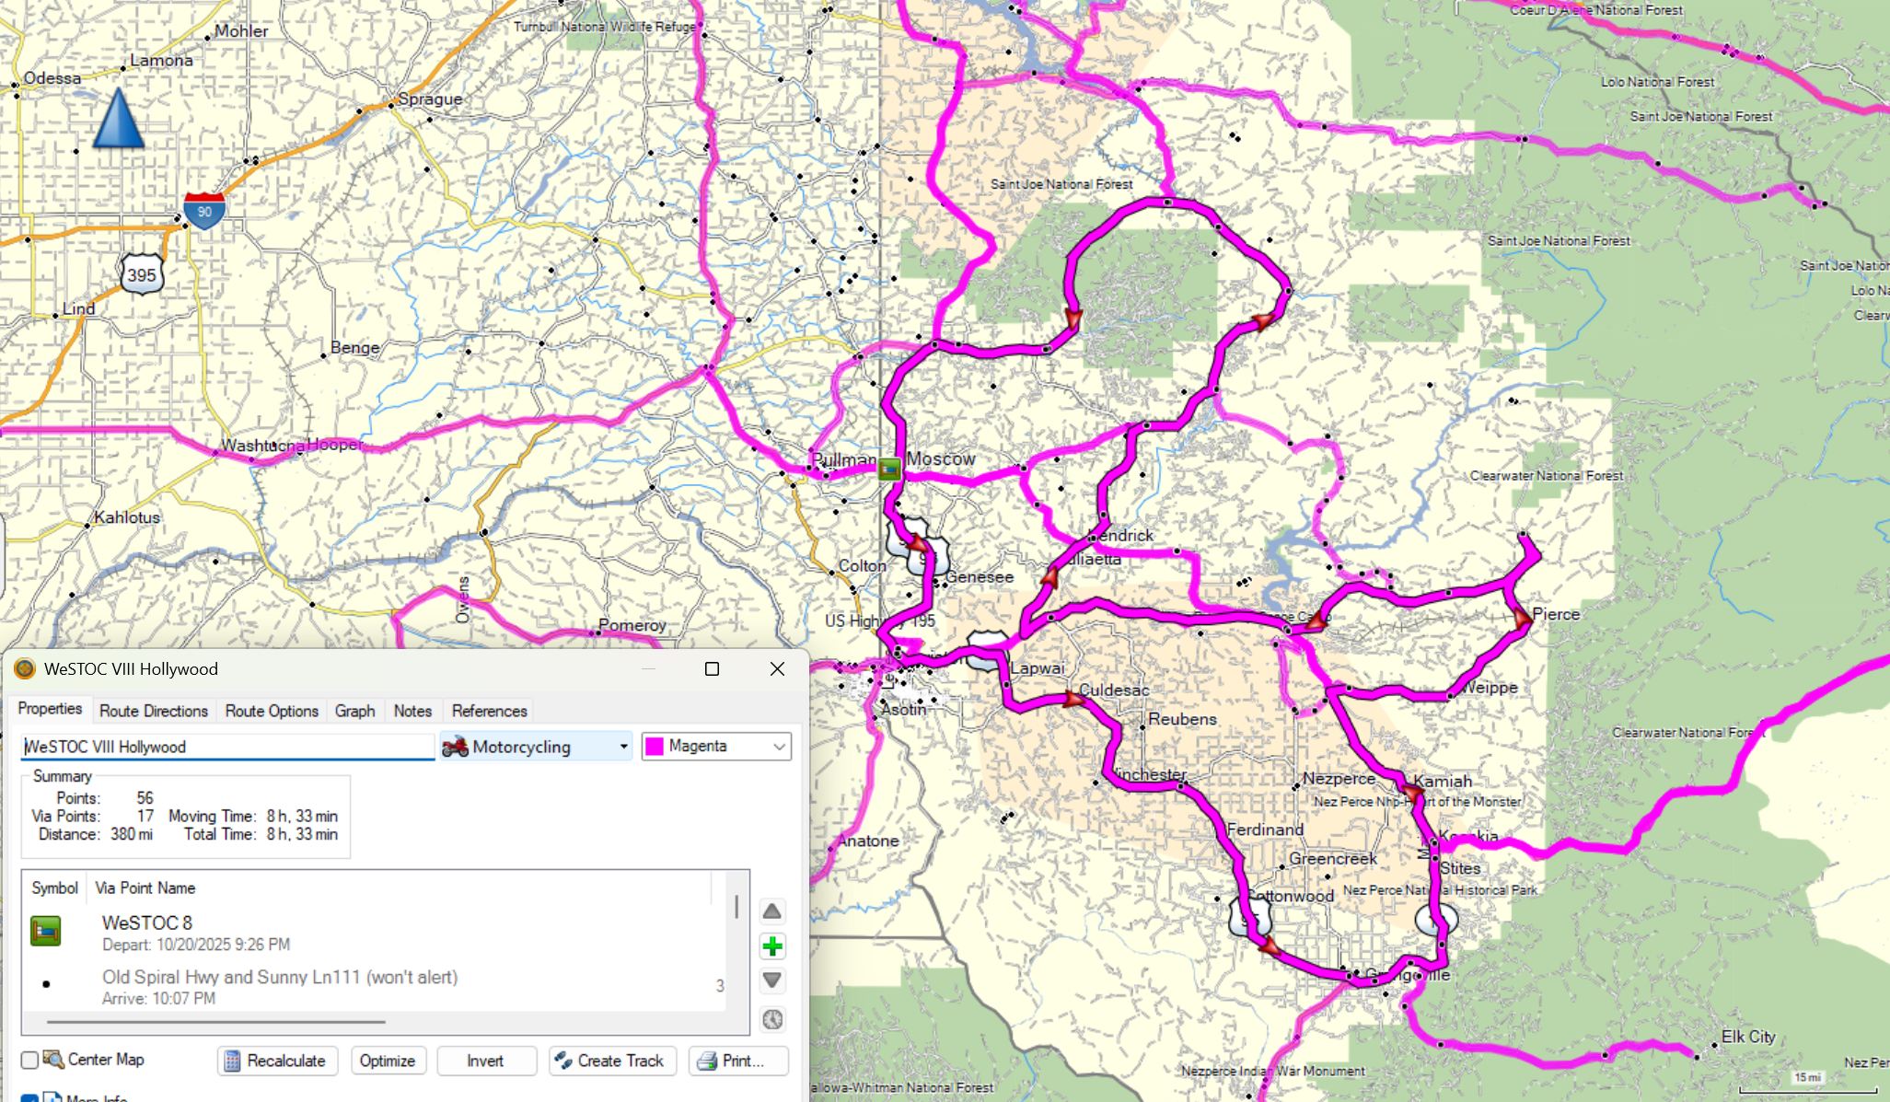Viewport: 1890px width, 1102px height.
Task: Uncheck the More Info checkbox
Action: pyautogui.click(x=30, y=1098)
